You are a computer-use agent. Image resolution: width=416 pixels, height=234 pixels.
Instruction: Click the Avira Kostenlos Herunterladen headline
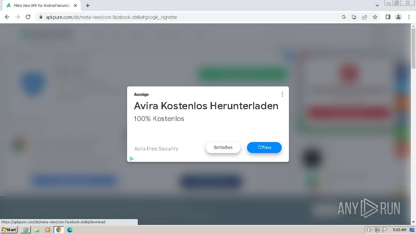tap(206, 106)
